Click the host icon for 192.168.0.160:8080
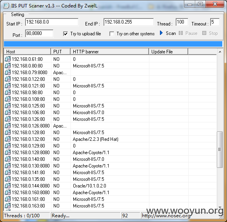This screenshot has height=222, width=227. pos(8,192)
